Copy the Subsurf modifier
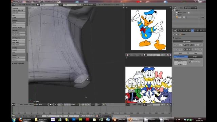217x122 pixels. tap(195, 54)
